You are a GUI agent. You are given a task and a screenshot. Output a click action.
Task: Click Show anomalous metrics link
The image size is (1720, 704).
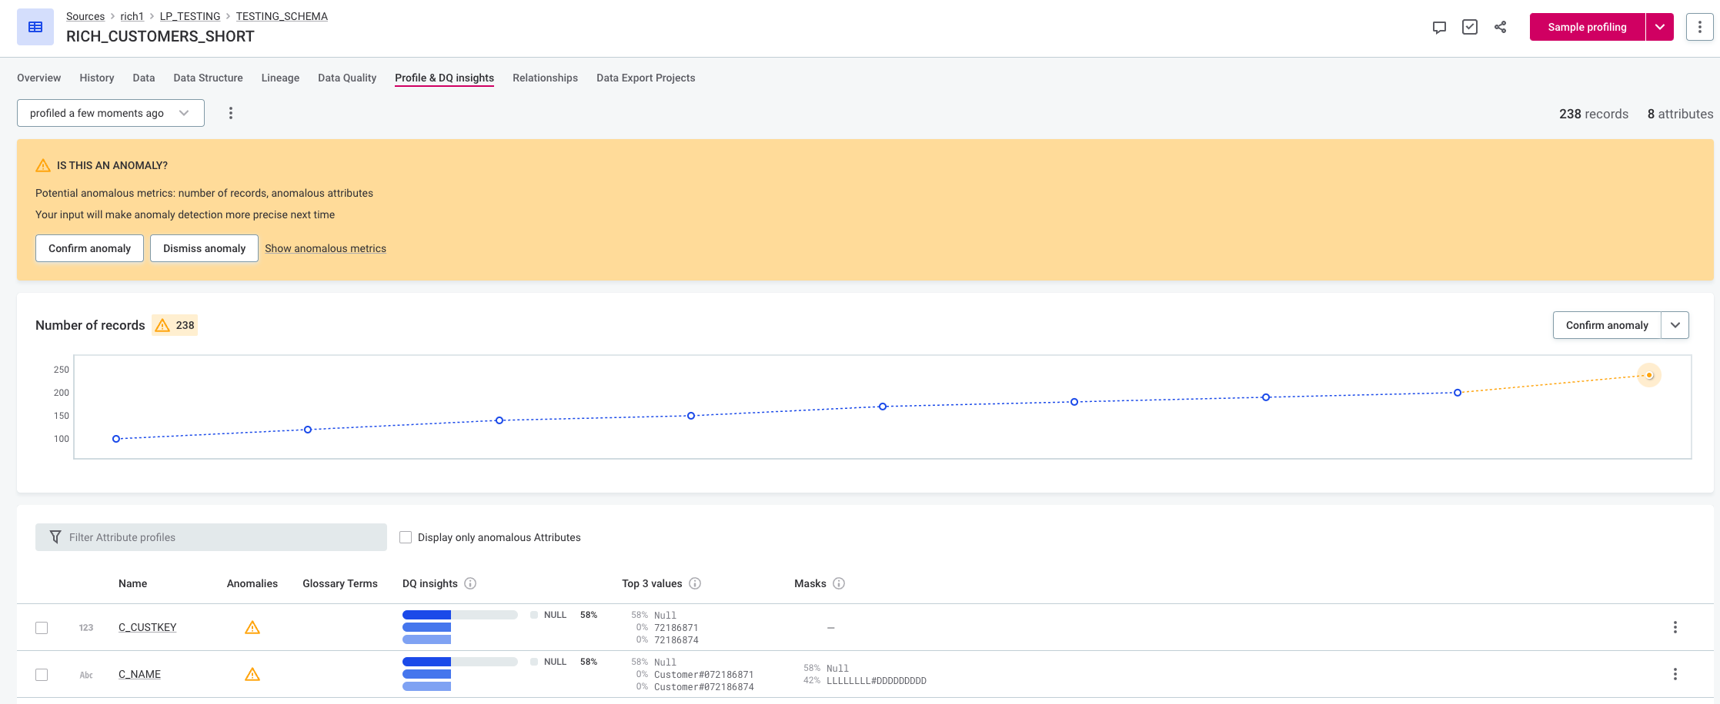click(x=326, y=248)
